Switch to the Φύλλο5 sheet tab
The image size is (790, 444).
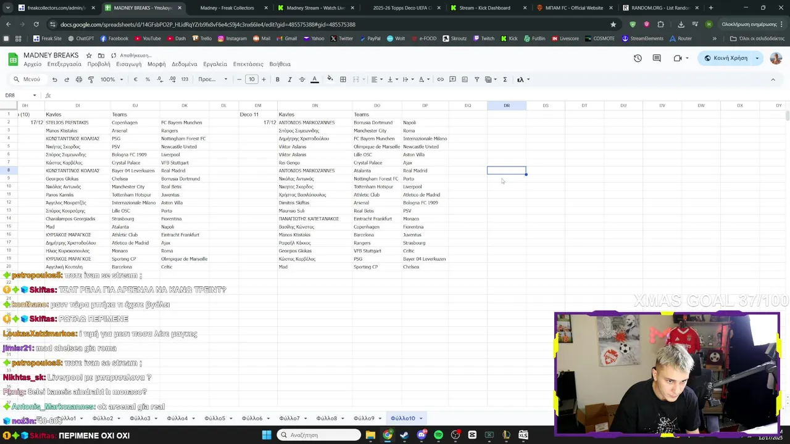coord(215,419)
